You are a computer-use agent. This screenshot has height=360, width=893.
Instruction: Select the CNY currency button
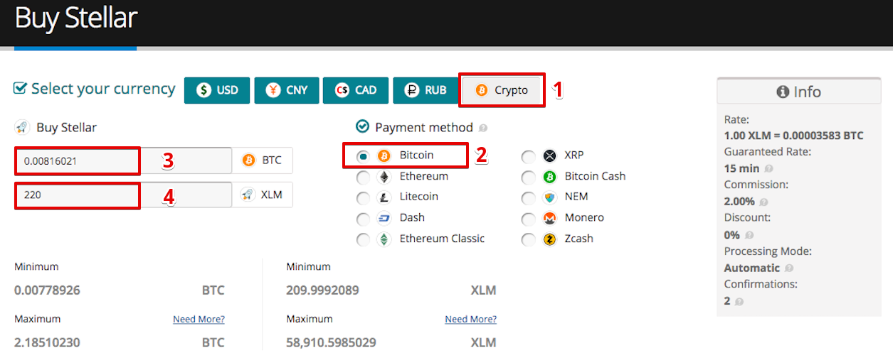pos(286,90)
